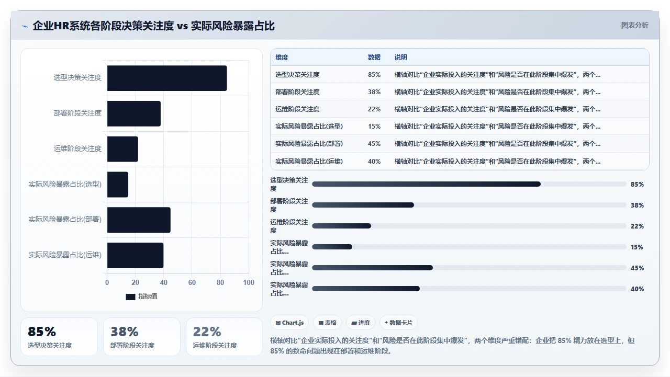
Task: Click the x-axis tick label 100
Action: [249, 282]
